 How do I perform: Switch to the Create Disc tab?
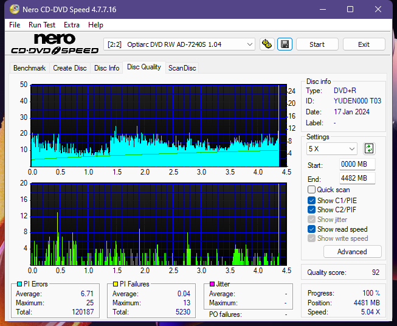tap(70, 68)
